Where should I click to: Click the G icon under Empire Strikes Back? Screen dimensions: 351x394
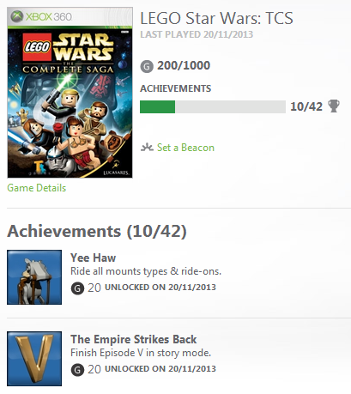[77, 370]
